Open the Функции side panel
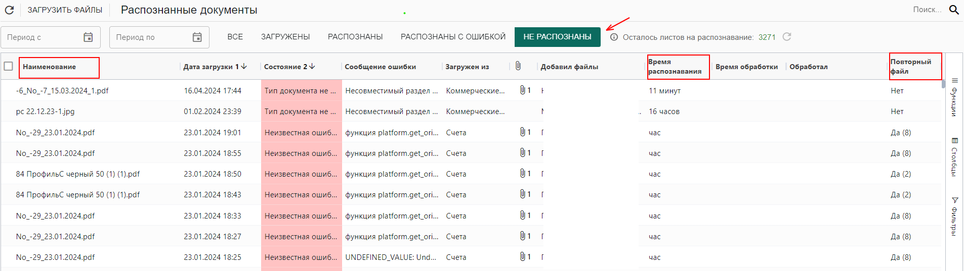 click(954, 97)
